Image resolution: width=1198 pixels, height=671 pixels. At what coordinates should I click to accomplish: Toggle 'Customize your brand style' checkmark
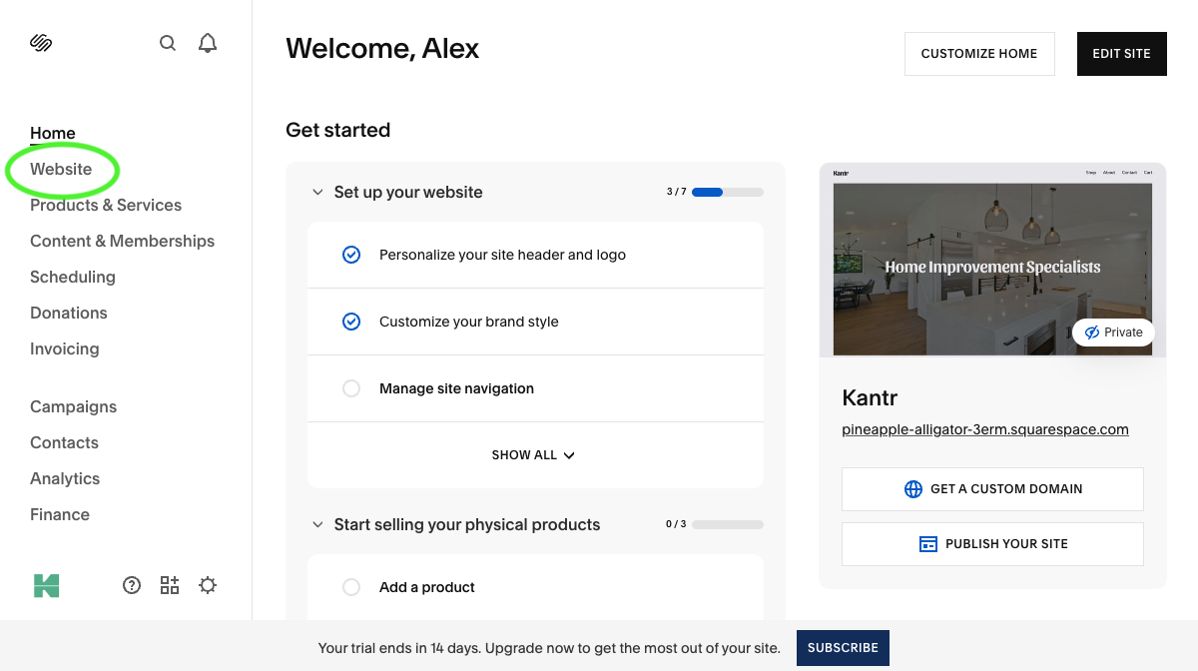(351, 322)
